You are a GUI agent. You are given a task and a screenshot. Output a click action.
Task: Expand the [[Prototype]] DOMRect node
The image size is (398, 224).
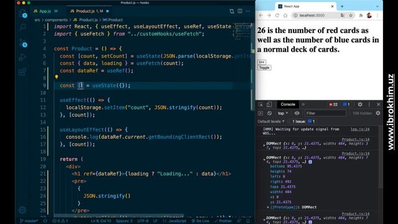(268, 207)
